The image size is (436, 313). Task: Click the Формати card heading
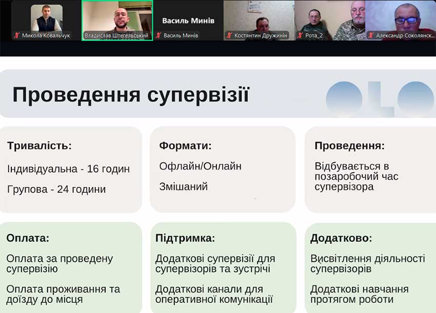(x=185, y=146)
